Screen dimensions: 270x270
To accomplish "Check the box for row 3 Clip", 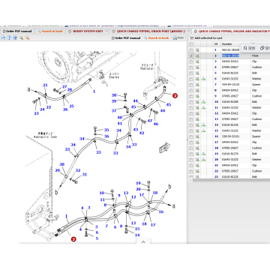I will [191, 61].
